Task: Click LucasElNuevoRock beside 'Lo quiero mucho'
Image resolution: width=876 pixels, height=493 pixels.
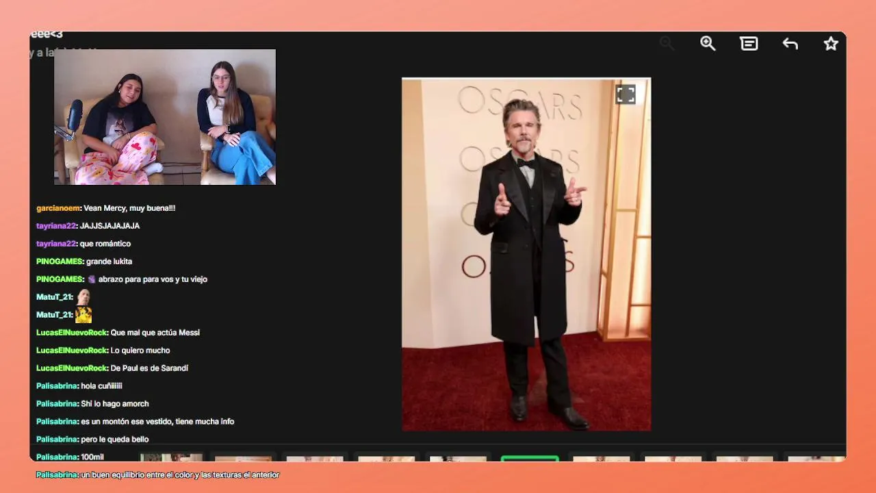Action: point(72,351)
